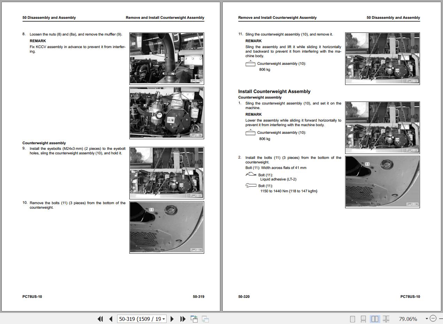The width and height of the screenshot is (443, 324).
Task: Click the previous view icon
Action: click(194, 319)
